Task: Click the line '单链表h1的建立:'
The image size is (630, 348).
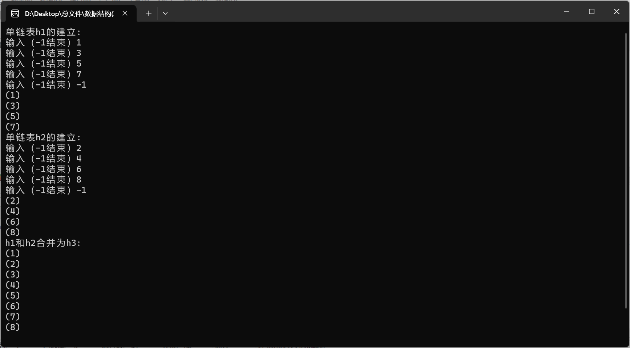Action: click(43, 32)
